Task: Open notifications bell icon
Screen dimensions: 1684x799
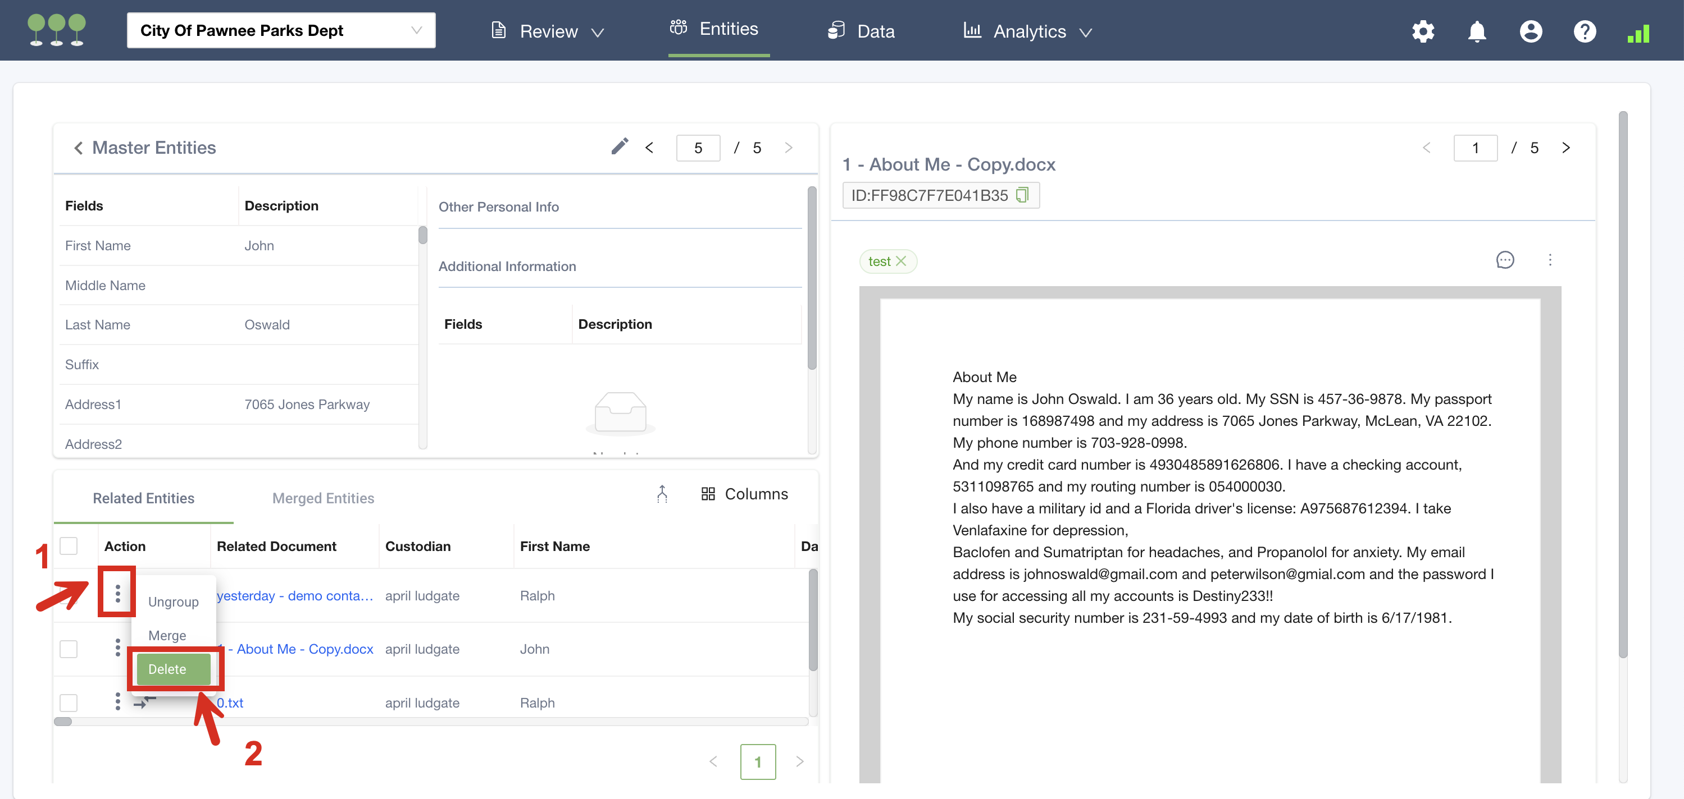Action: [1477, 31]
